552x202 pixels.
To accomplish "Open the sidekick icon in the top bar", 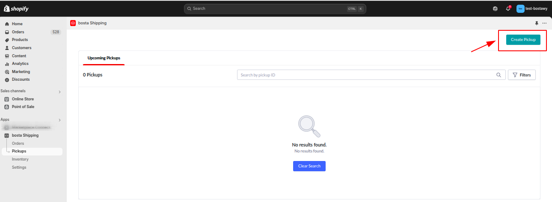I will [495, 9].
